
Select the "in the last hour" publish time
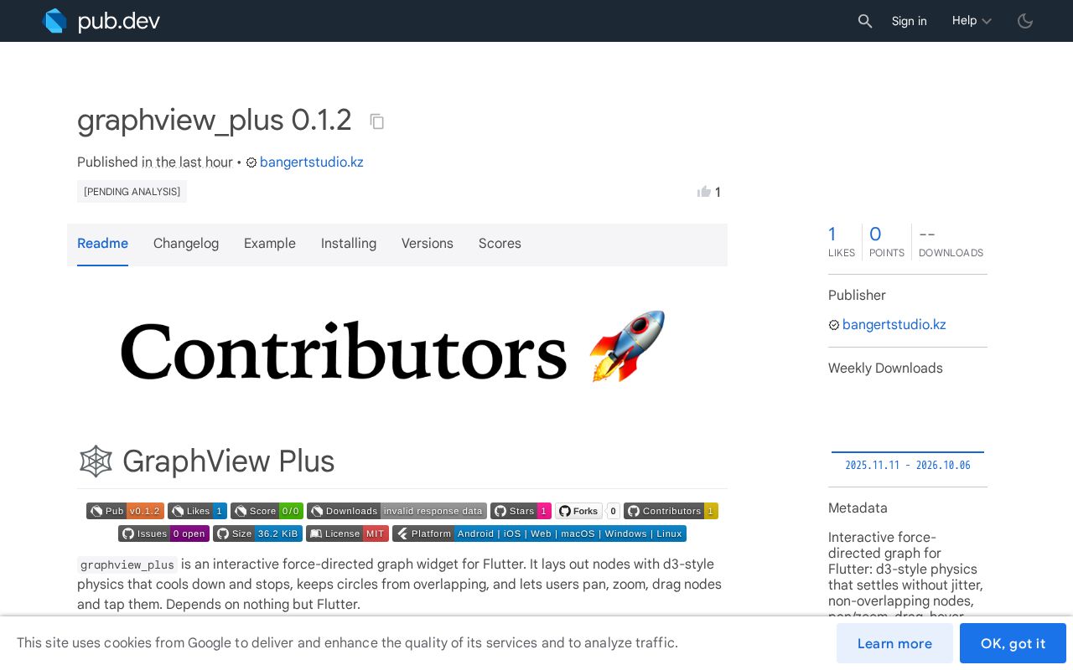[187, 162]
